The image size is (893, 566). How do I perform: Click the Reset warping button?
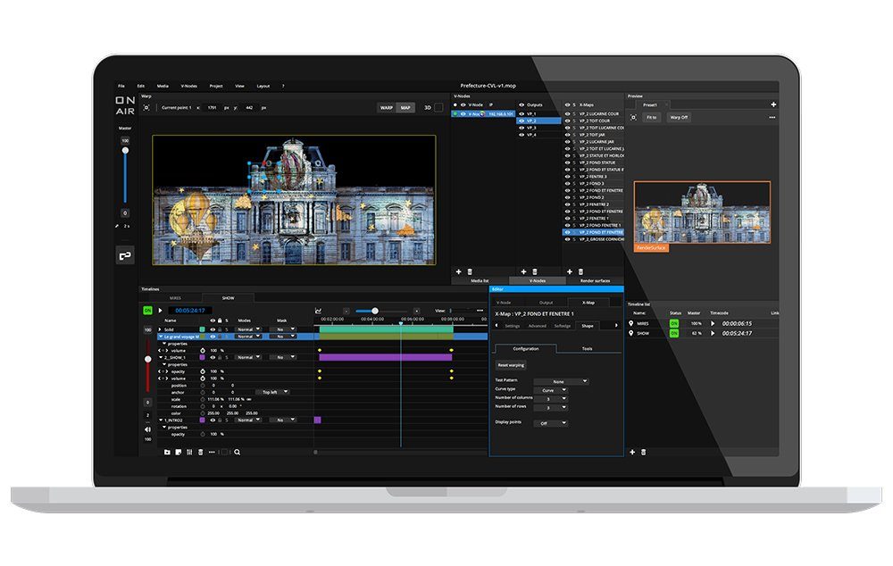511,365
